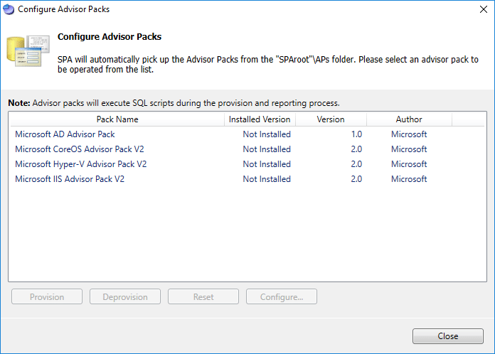Sort by Installed Version column header
This screenshot has height=354, width=495.
260,119
